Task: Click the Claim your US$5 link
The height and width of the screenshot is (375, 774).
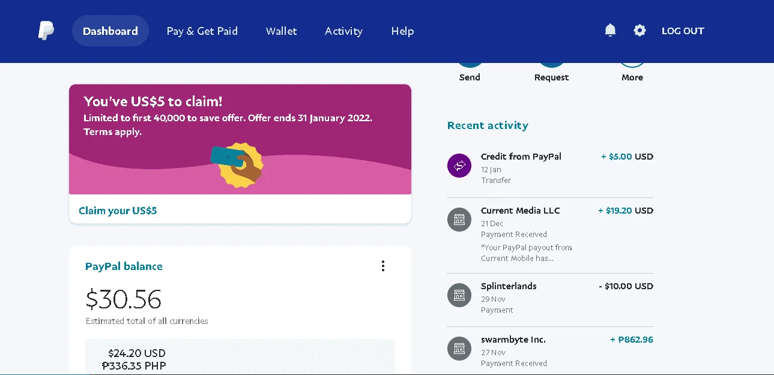Action: coord(118,211)
